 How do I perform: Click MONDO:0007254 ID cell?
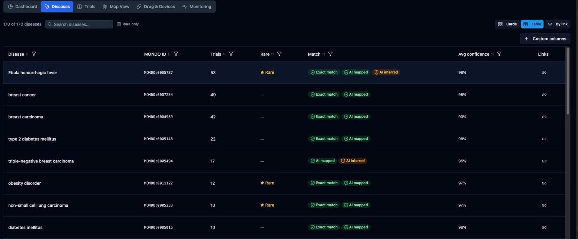158,95
